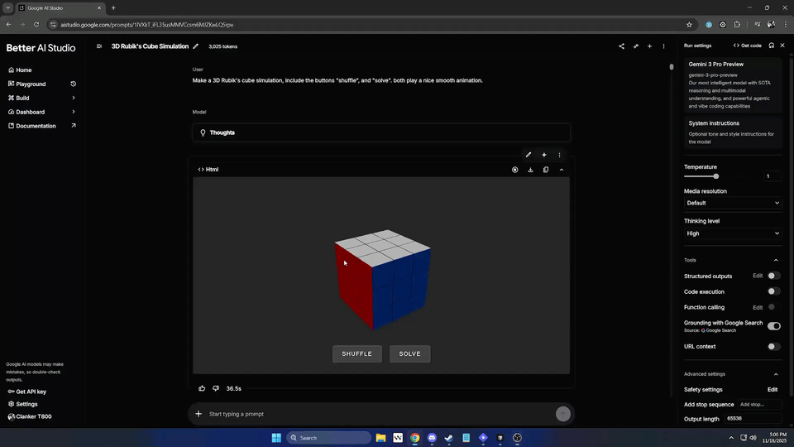Screen dimensions: 794x447
Task: Click the edit pencil above the Html block
Action: tap(529, 155)
